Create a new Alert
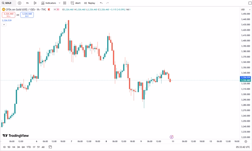 tap(76, 3)
